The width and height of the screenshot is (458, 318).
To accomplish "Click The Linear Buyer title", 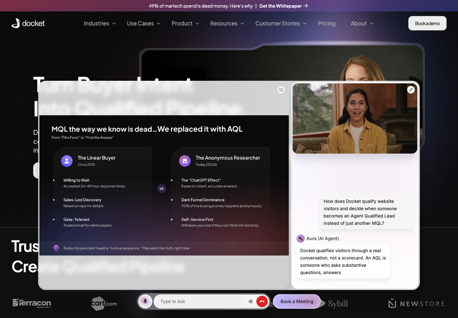I will [97, 158].
